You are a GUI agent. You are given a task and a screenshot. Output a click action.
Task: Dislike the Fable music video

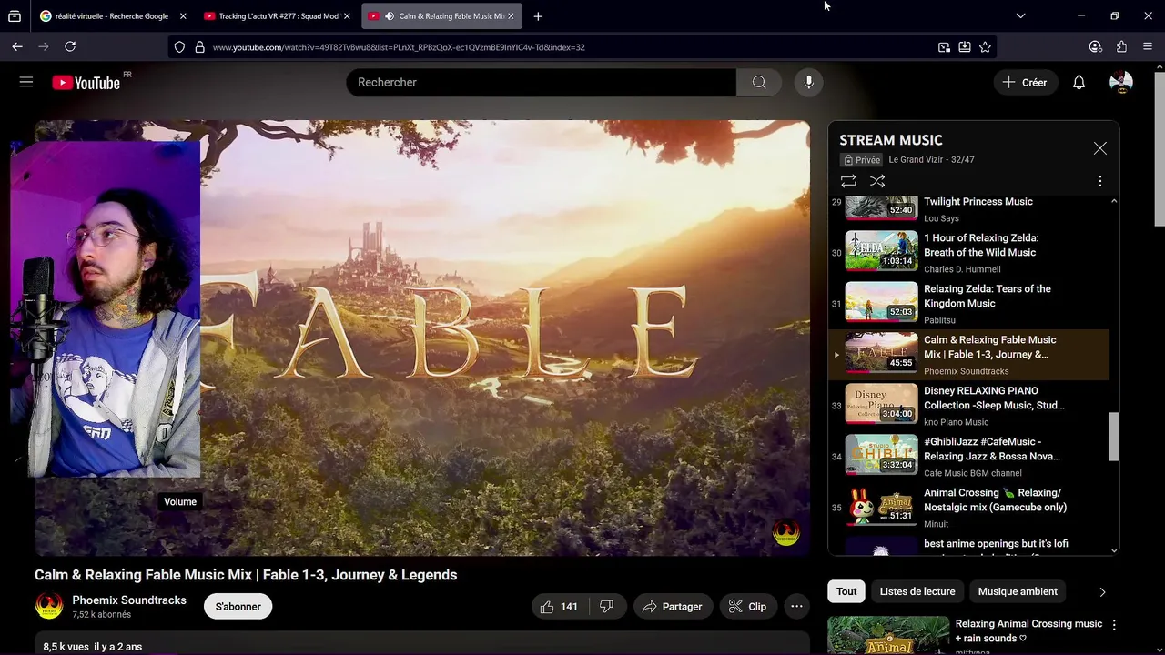pyautogui.click(x=607, y=607)
